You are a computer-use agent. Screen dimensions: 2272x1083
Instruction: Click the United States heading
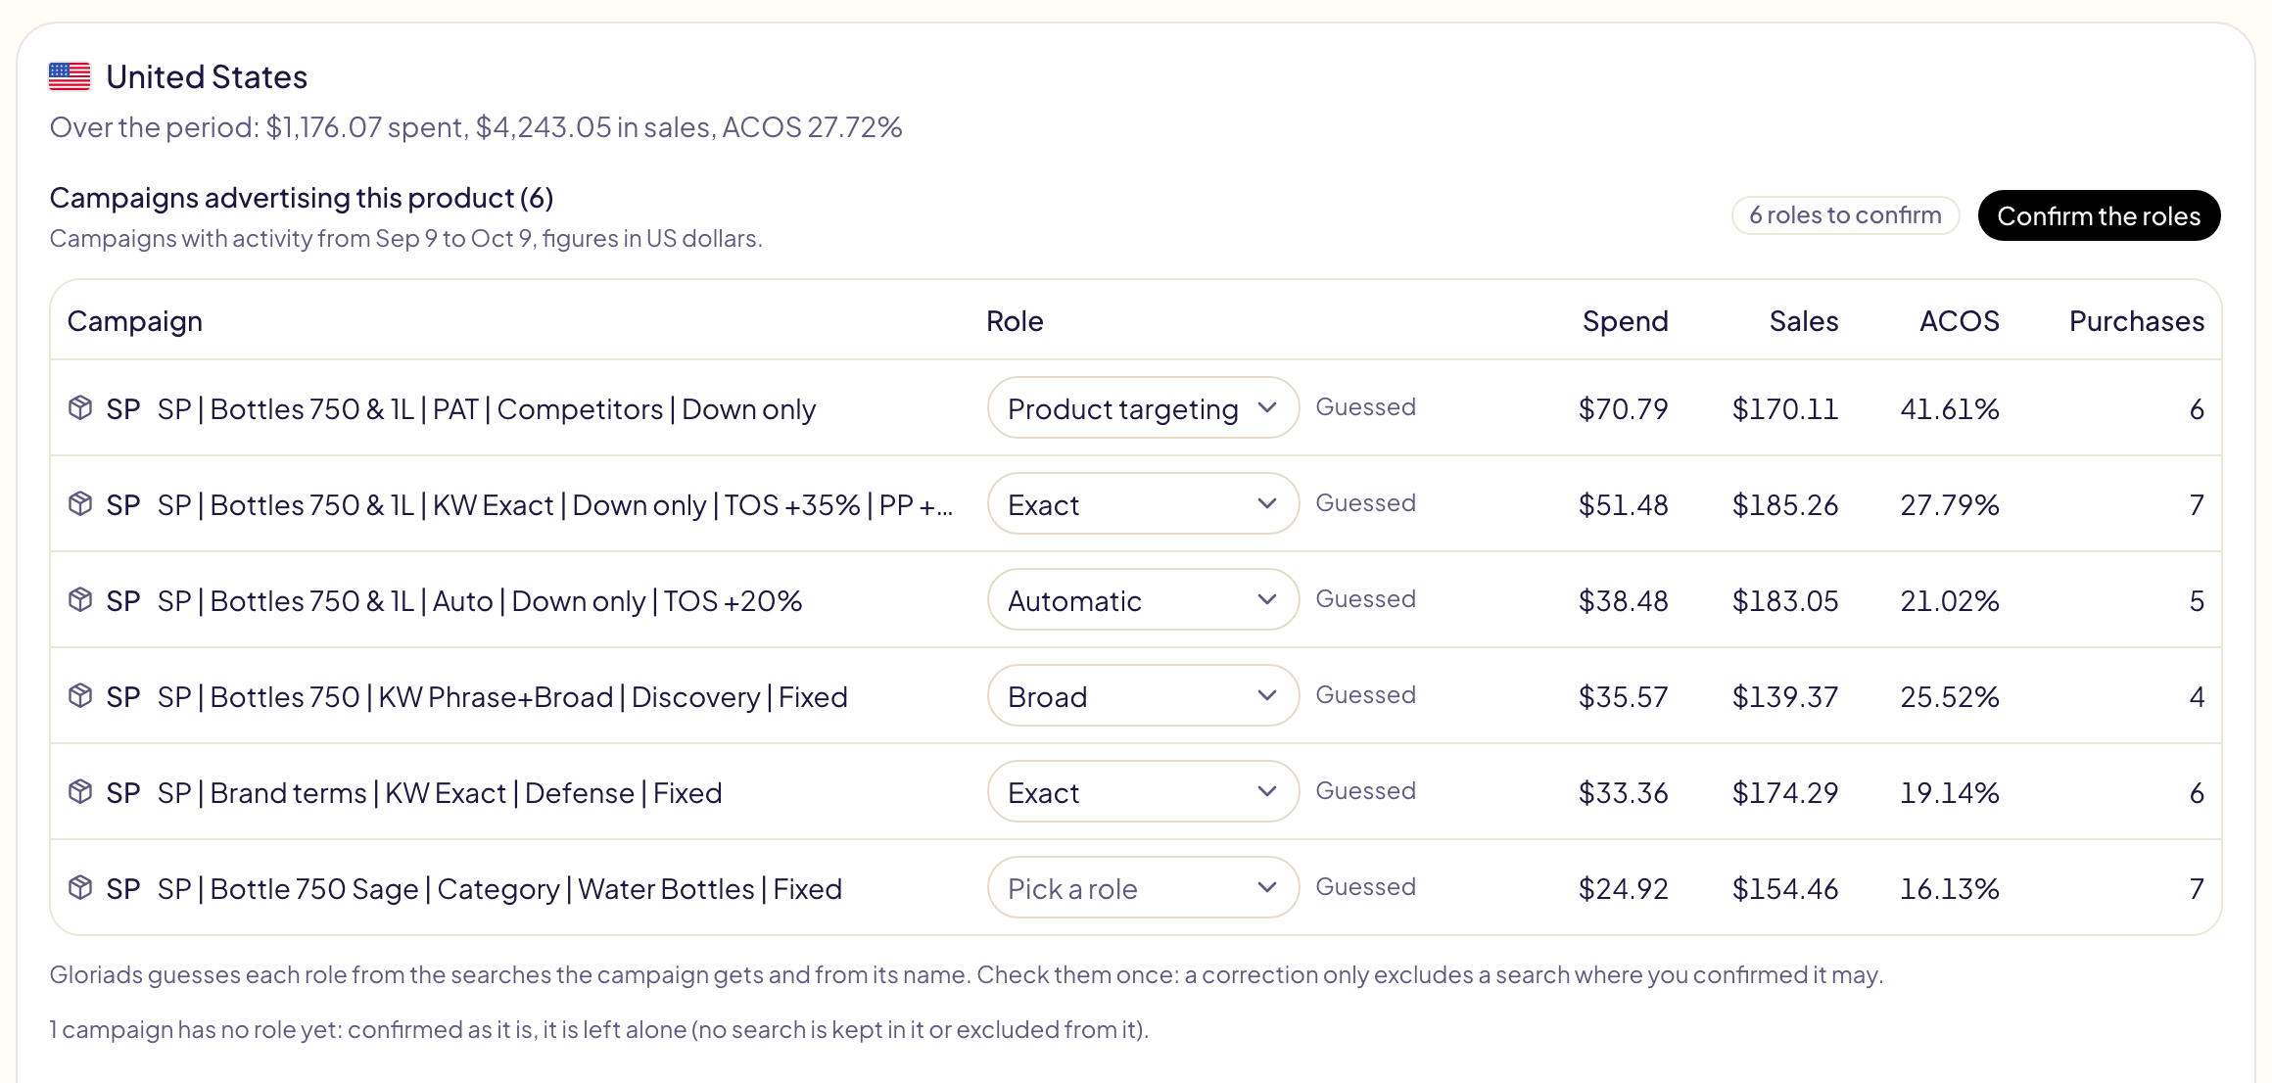tap(207, 76)
